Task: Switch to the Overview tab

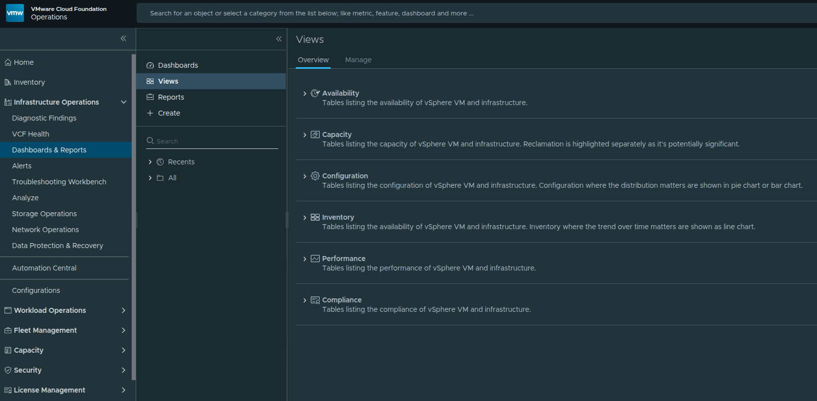Action: (313, 60)
